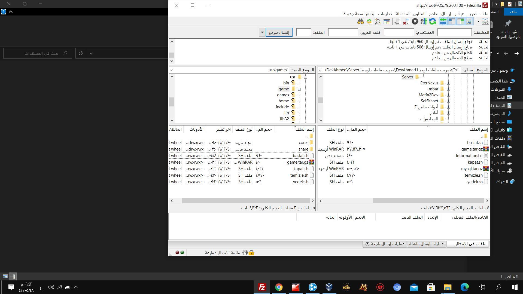Viewport: 523px width, 294px height.
Task: Expand the Metin2Dev local folder
Action: coord(448,95)
